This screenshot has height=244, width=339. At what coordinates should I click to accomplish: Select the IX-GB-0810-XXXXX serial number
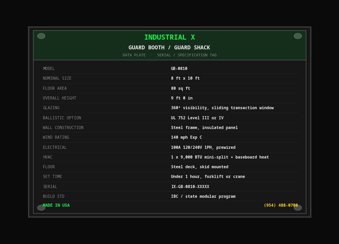pos(190,186)
